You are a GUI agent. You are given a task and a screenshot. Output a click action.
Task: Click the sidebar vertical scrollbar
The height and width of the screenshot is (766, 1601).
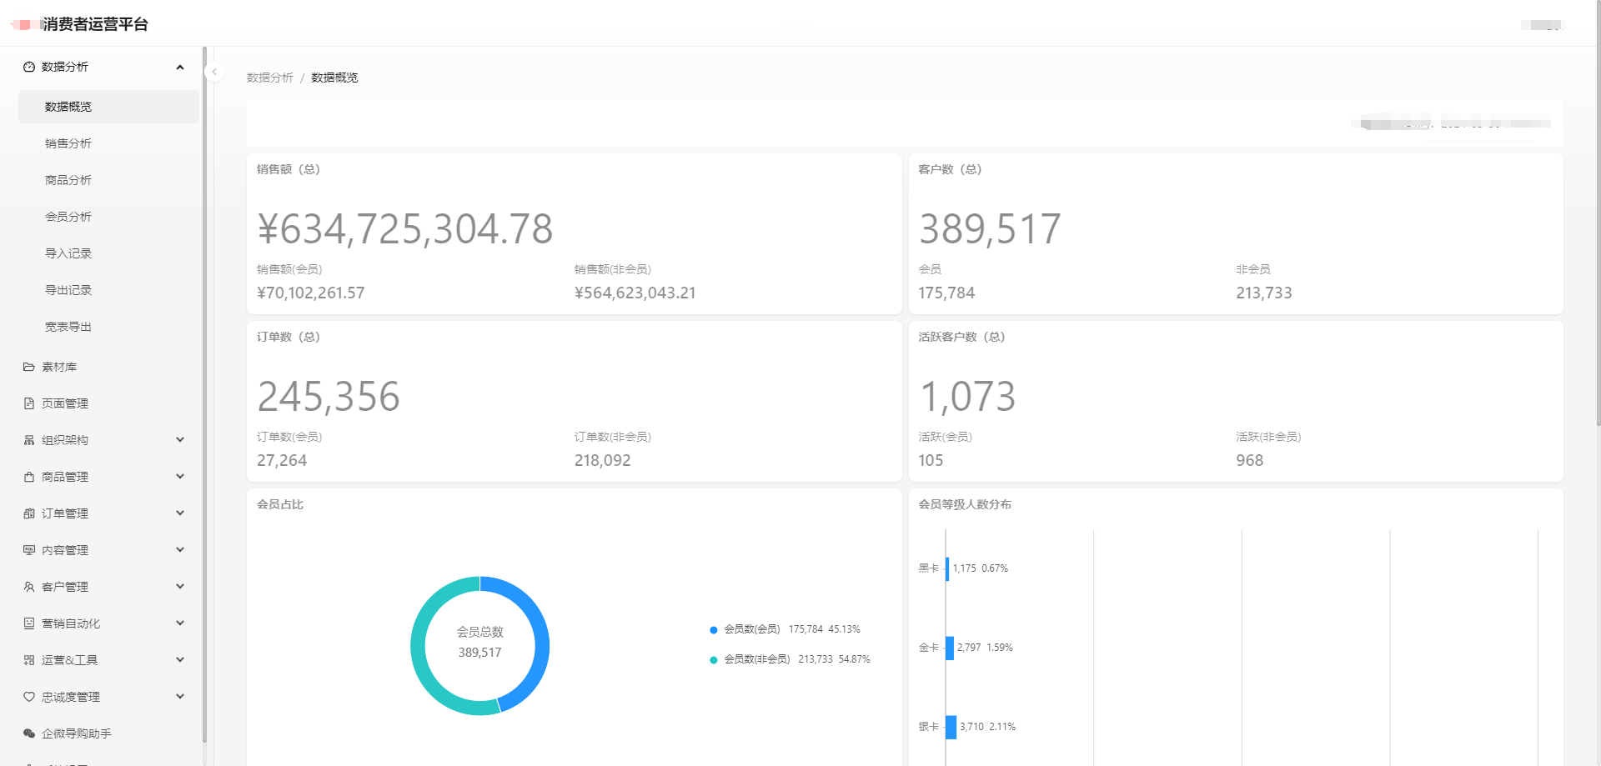tap(204, 393)
